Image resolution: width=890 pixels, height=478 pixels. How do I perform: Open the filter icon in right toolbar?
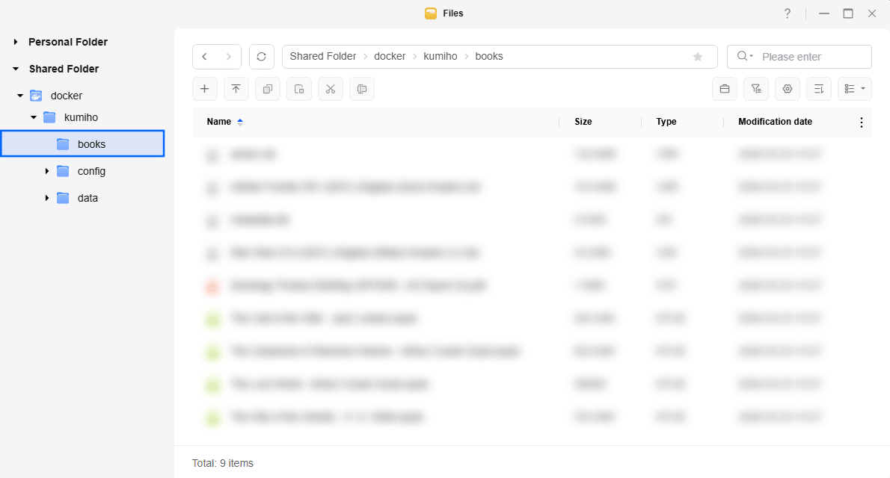coord(756,89)
